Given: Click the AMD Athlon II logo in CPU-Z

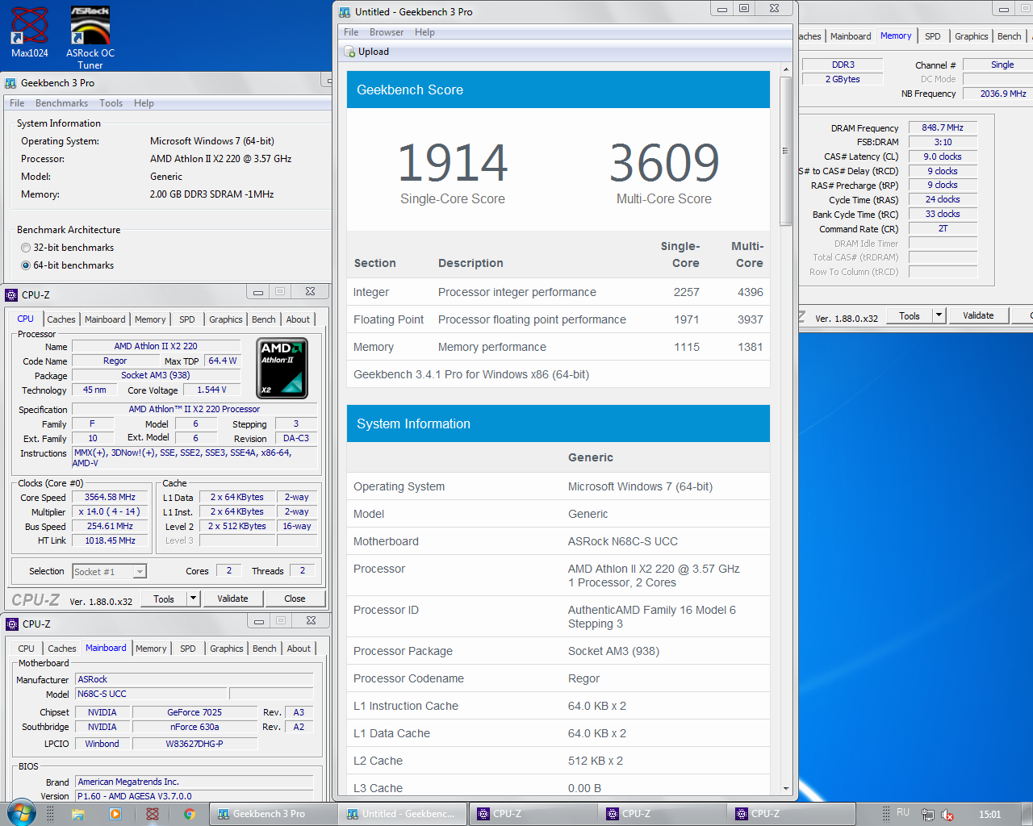Looking at the screenshot, I should click(x=282, y=369).
